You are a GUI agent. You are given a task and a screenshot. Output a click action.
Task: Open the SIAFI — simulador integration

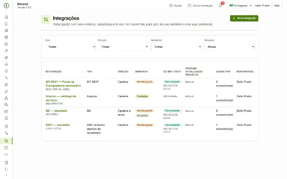(x=58, y=125)
